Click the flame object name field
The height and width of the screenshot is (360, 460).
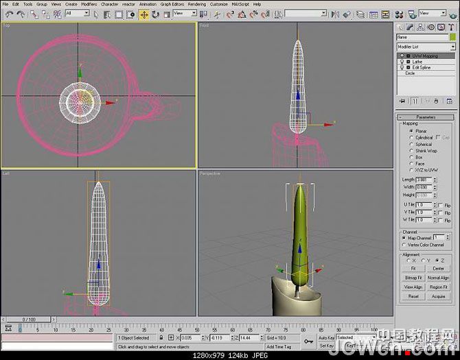[x=422, y=37]
